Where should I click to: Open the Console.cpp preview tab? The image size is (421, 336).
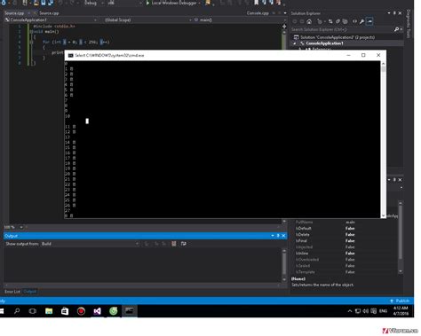click(x=258, y=13)
